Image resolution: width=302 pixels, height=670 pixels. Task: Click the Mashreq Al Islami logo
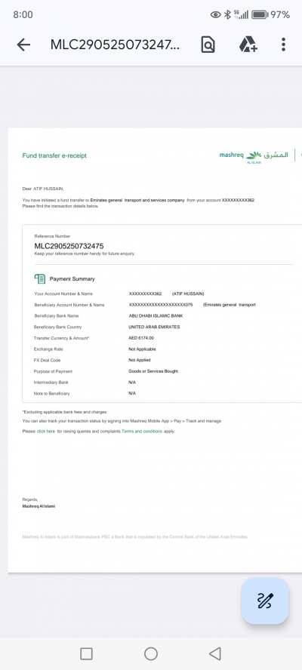tap(254, 156)
